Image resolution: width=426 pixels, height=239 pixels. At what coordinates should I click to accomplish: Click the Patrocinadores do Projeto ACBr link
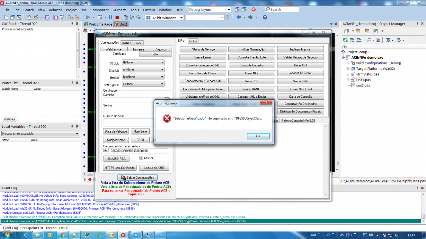coord(136,186)
